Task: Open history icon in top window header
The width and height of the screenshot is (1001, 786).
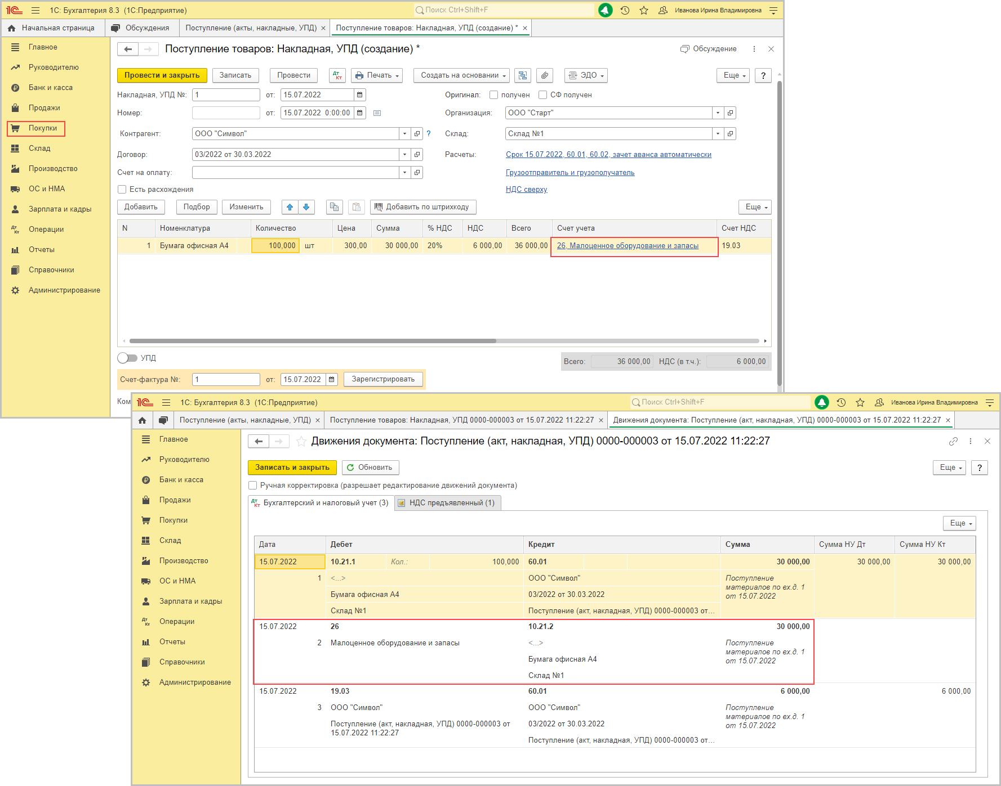Action: (x=625, y=10)
